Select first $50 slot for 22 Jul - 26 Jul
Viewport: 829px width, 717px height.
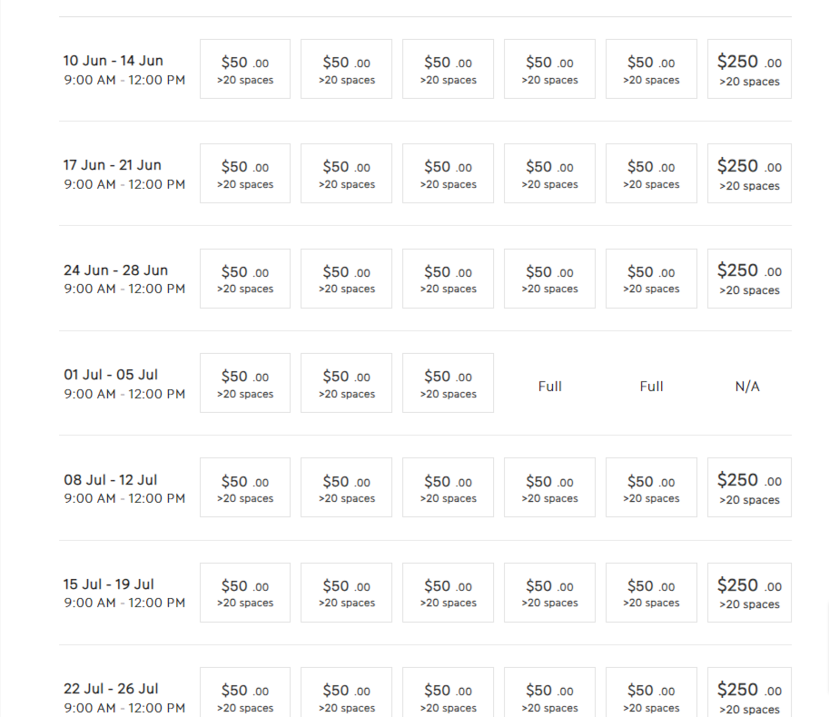click(245, 692)
